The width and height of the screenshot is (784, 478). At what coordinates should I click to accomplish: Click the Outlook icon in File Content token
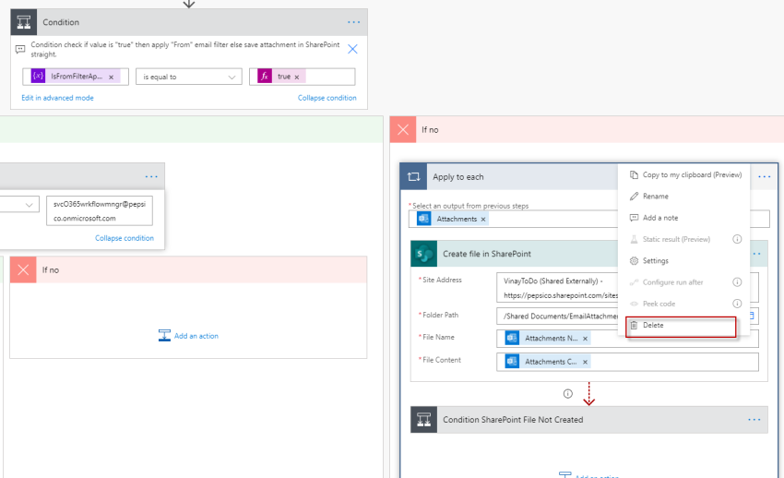[512, 362]
